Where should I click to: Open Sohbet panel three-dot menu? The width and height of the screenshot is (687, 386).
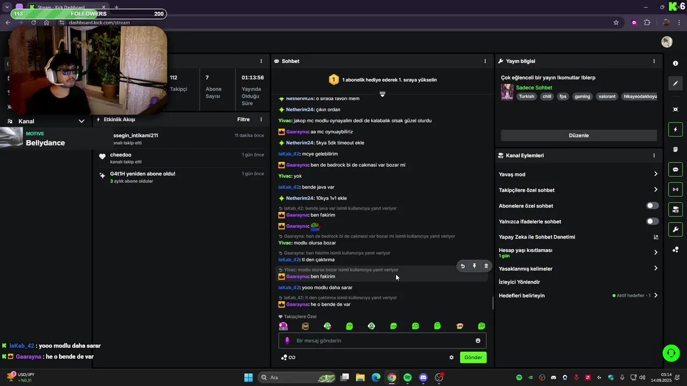(485, 61)
